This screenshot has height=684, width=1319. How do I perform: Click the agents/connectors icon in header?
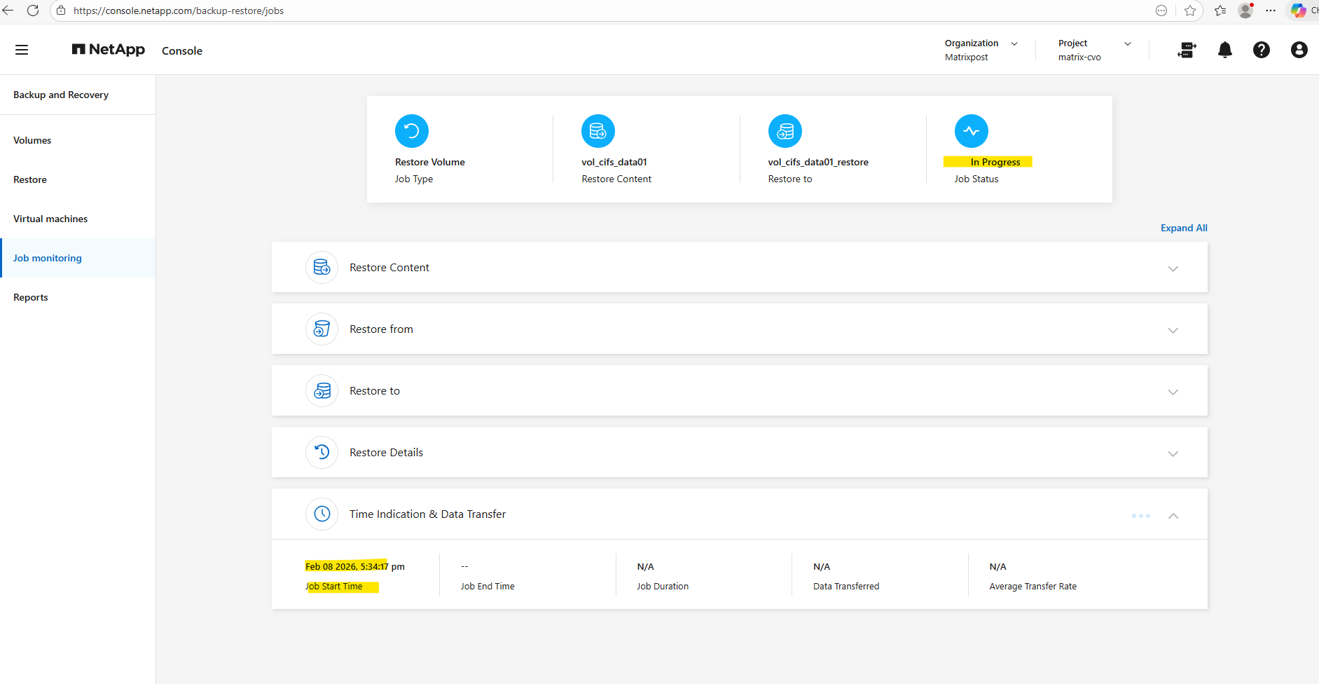(1187, 50)
